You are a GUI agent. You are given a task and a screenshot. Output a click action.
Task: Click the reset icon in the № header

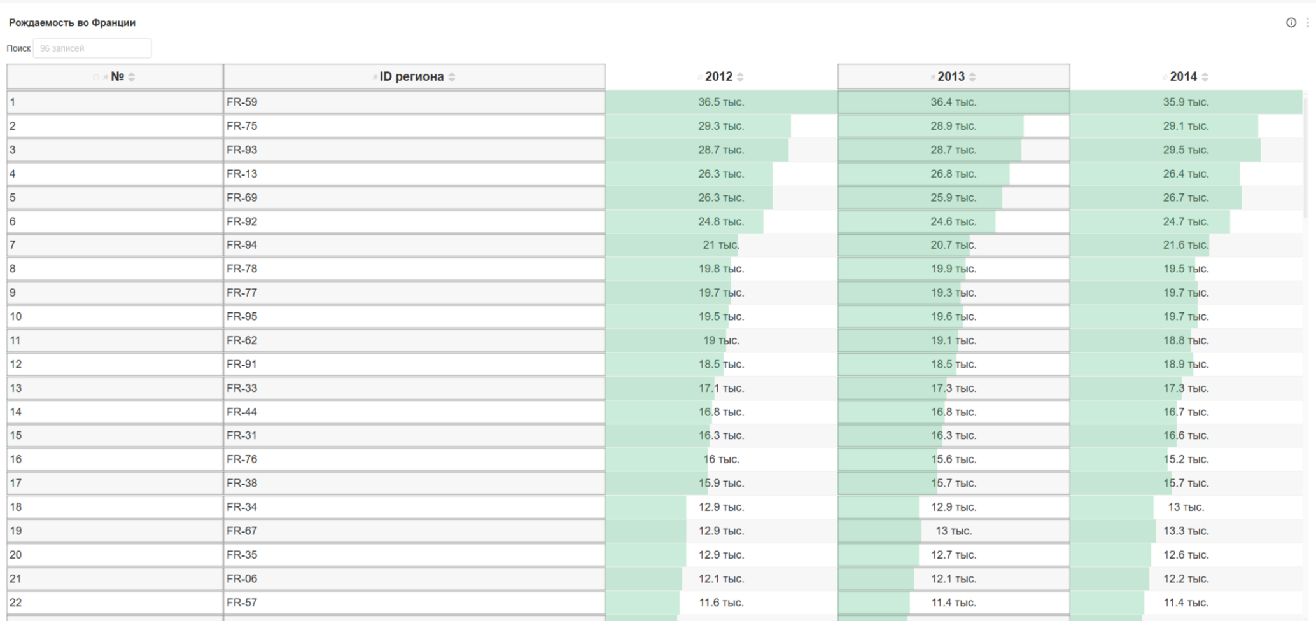click(96, 77)
